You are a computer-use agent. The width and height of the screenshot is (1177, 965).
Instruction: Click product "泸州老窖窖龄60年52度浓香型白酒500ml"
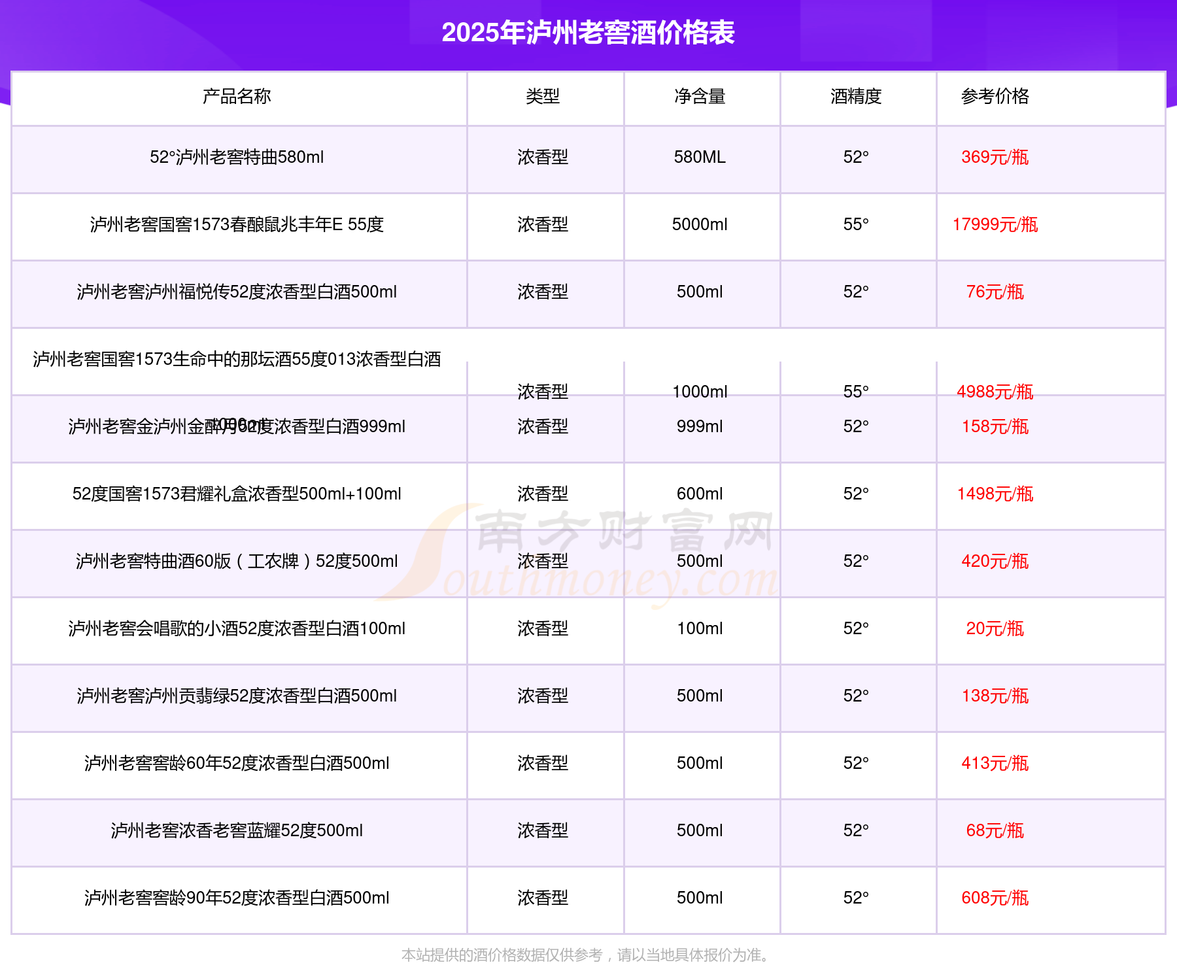tap(237, 764)
